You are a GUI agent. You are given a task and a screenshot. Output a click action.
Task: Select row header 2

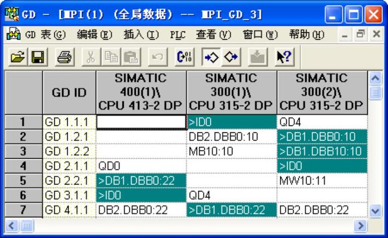(x=23, y=137)
